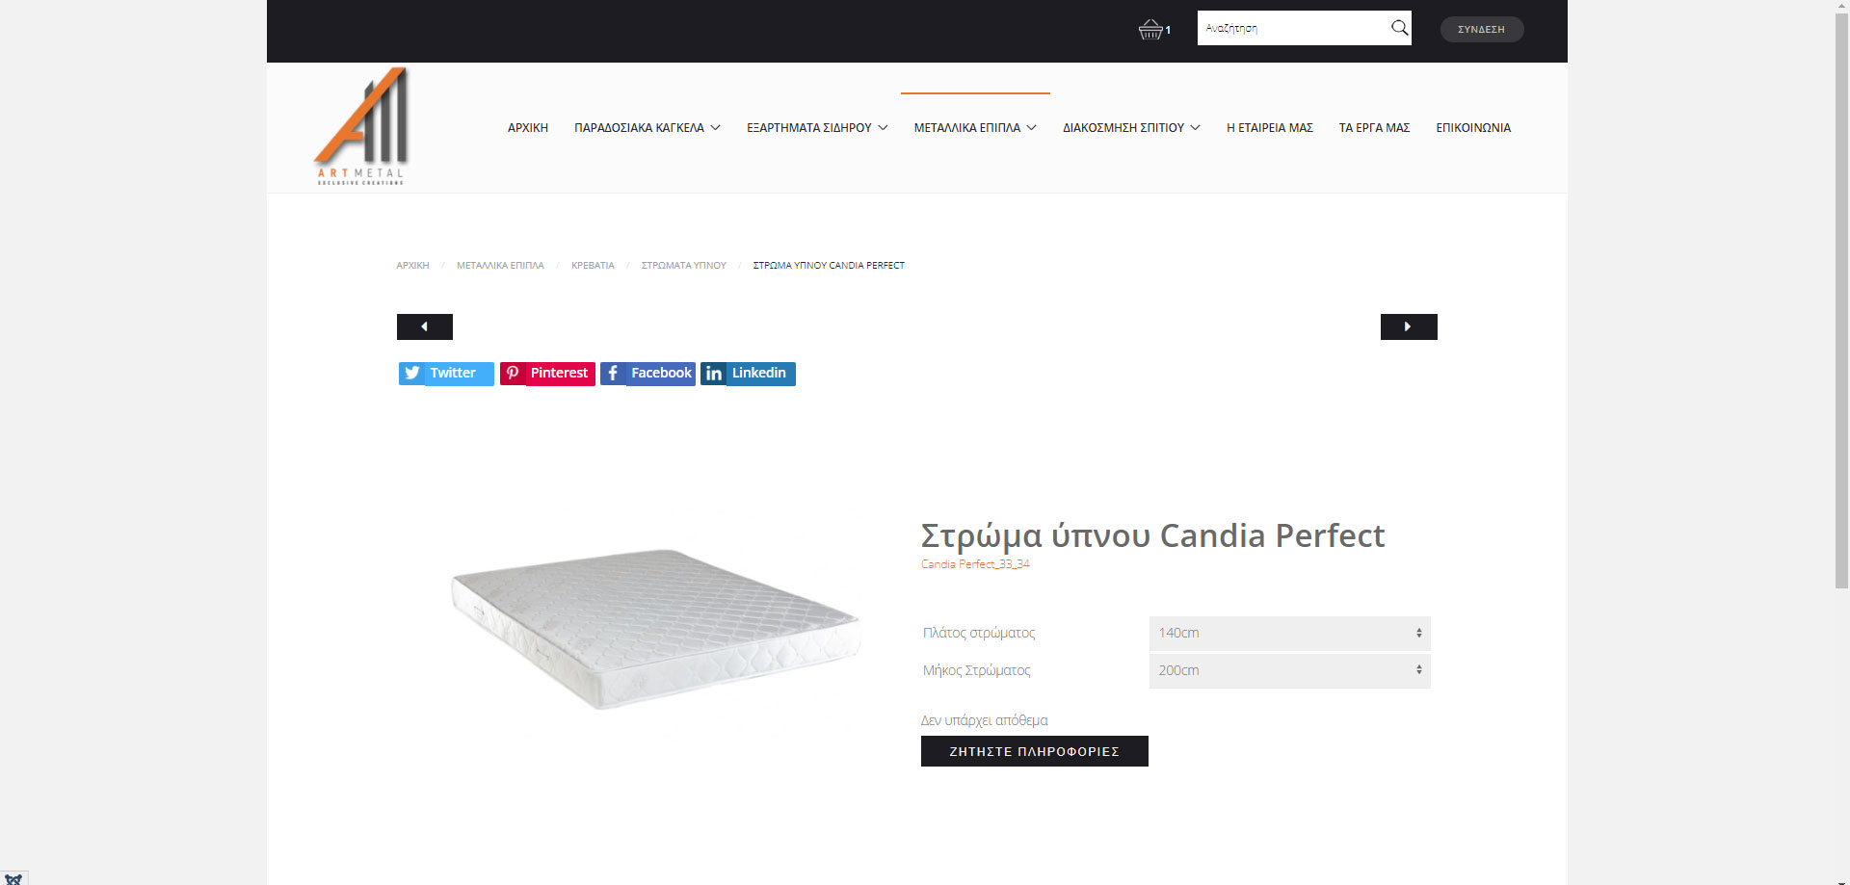Share the product on Twitter
This screenshot has width=1850, height=885.
click(x=446, y=374)
